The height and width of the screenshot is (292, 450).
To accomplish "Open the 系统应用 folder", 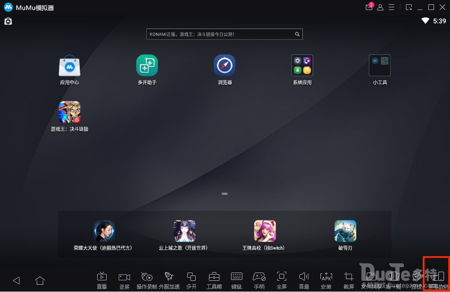I will 302,66.
